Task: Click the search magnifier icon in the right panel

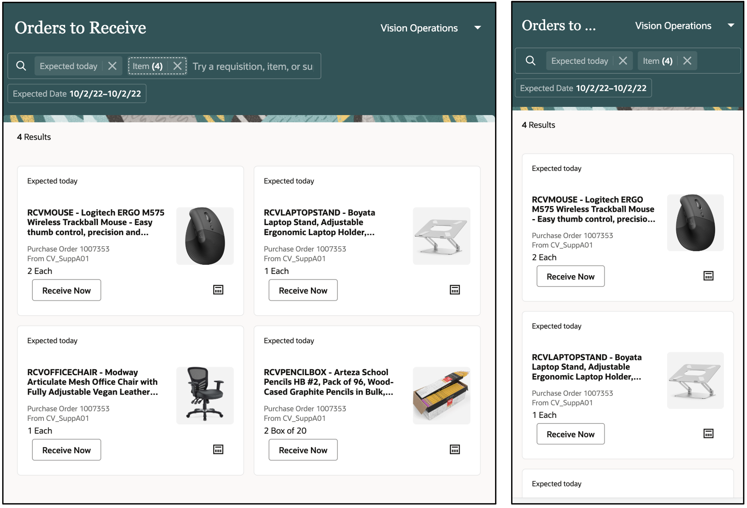Action: (530, 61)
